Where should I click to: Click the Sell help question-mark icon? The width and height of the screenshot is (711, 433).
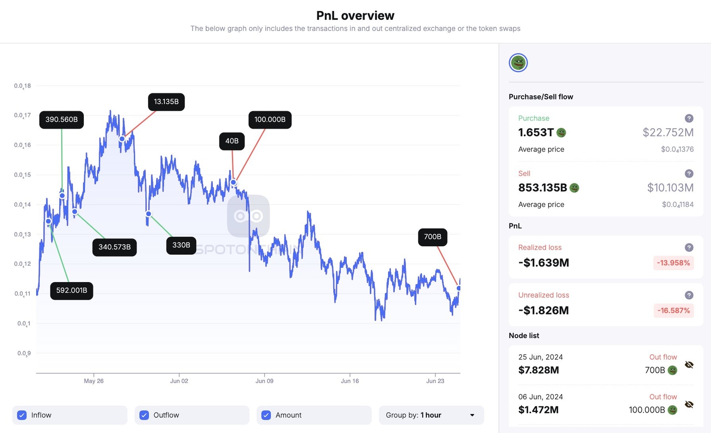click(689, 174)
